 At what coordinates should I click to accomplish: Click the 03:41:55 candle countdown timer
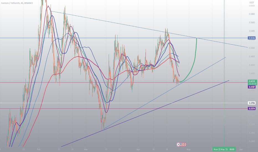click(253, 84)
